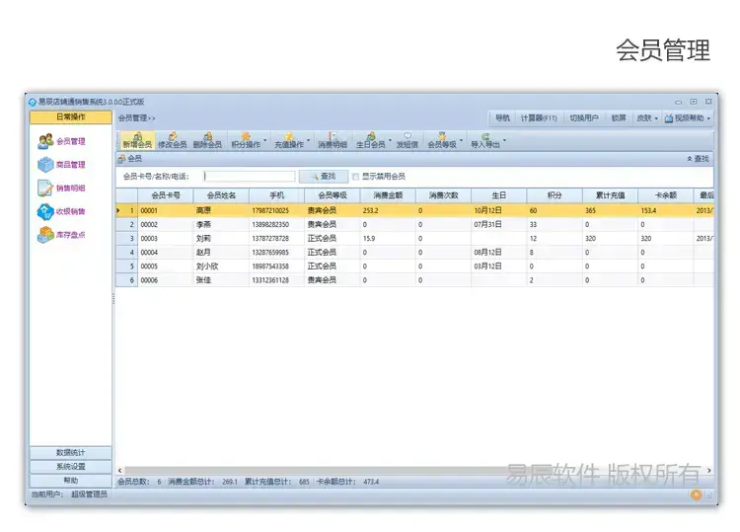Click the 删除会员 toolbar icon

pos(207,140)
